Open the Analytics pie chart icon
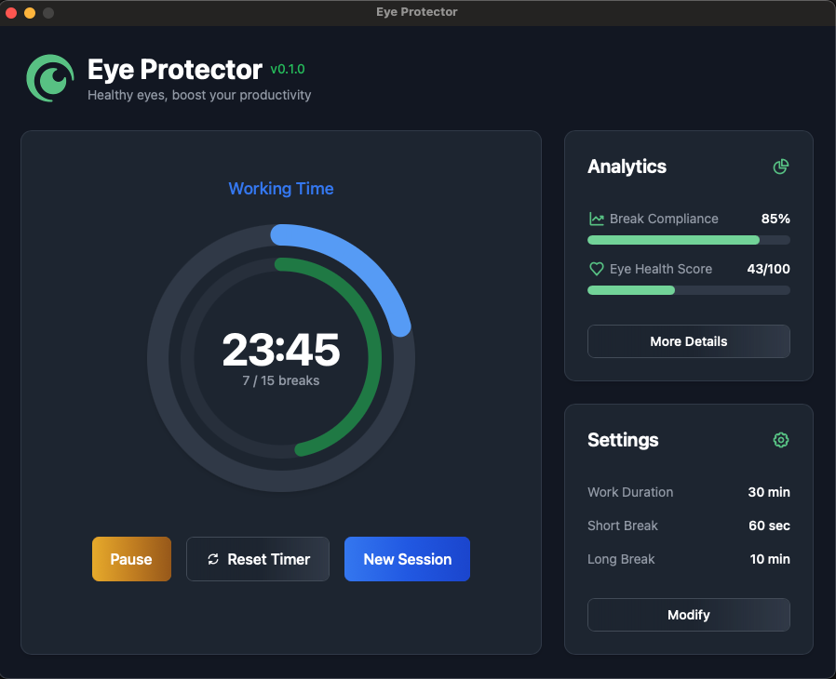 pyautogui.click(x=780, y=166)
